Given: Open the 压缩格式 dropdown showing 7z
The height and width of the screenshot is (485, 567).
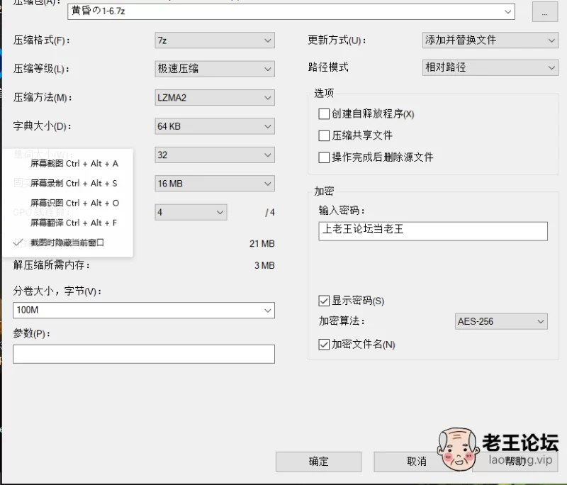Looking at the screenshot, I should click(x=215, y=40).
